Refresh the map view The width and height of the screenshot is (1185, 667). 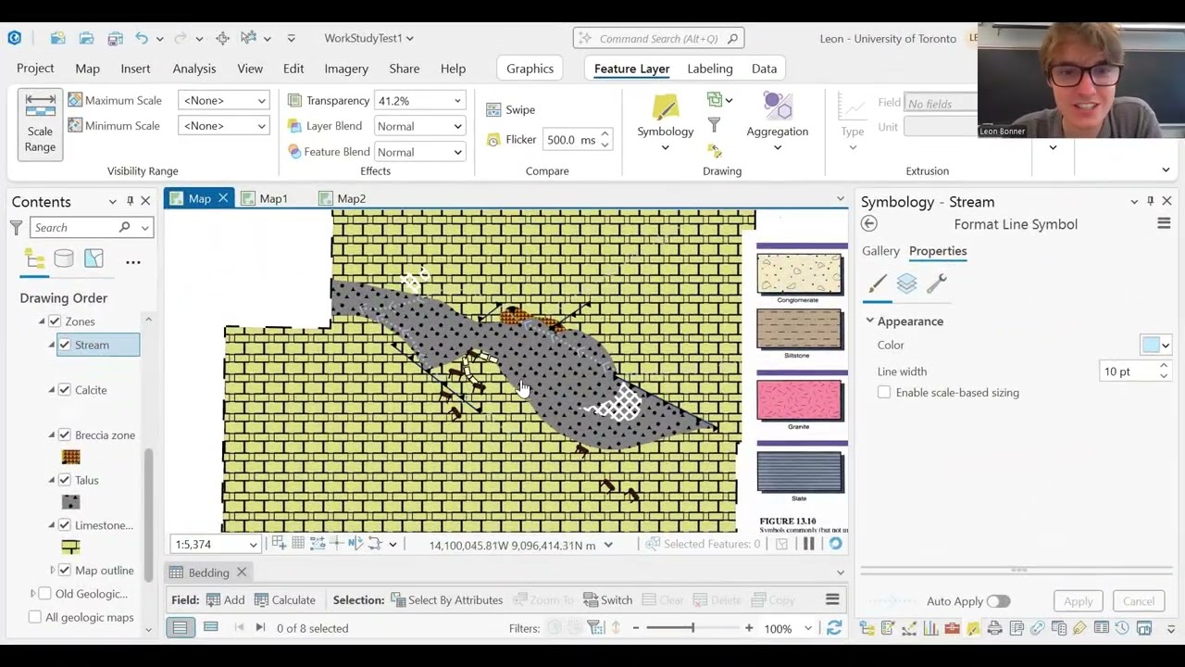(x=835, y=544)
